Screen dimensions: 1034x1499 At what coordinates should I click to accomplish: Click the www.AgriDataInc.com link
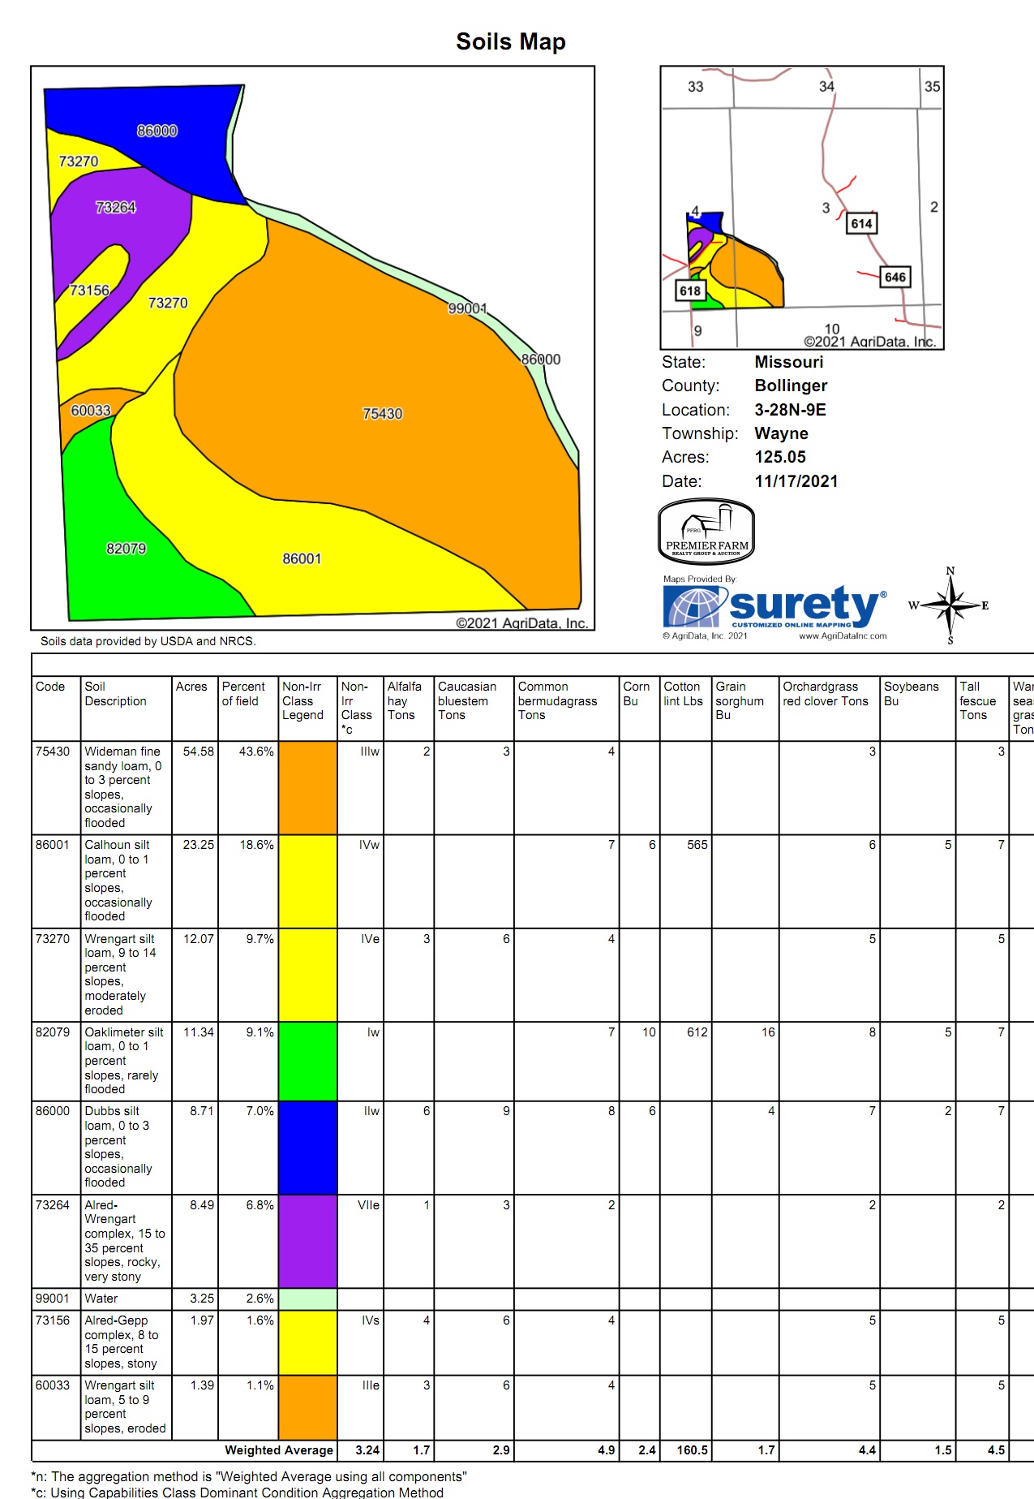[x=843, y=636]
